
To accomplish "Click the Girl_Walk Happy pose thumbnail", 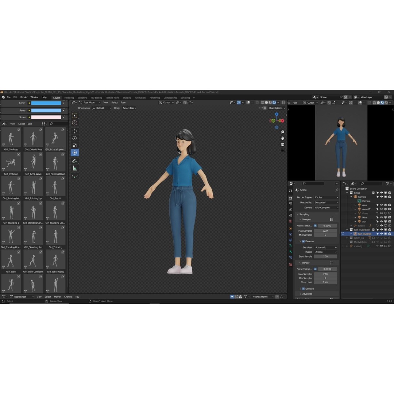I will 55,259.
